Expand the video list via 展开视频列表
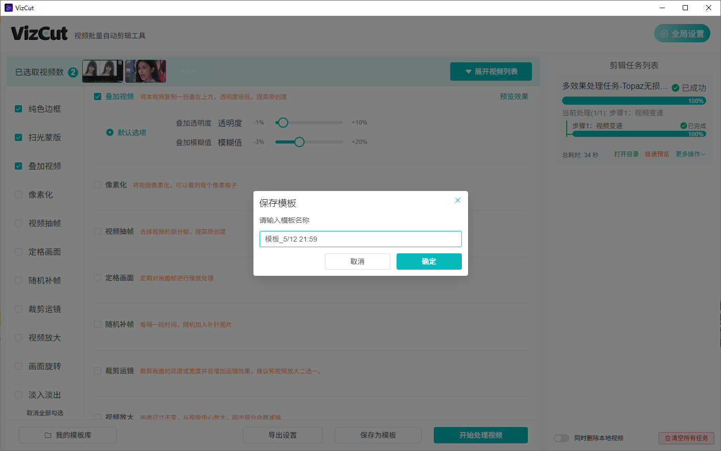The height and width of the screenshot is (451, 721). click(491, 72)
